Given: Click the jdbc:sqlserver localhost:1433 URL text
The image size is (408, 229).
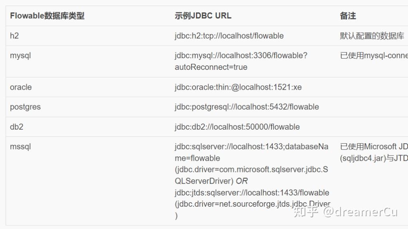Looking at the screenshot, I should click(x=251, y=147).
